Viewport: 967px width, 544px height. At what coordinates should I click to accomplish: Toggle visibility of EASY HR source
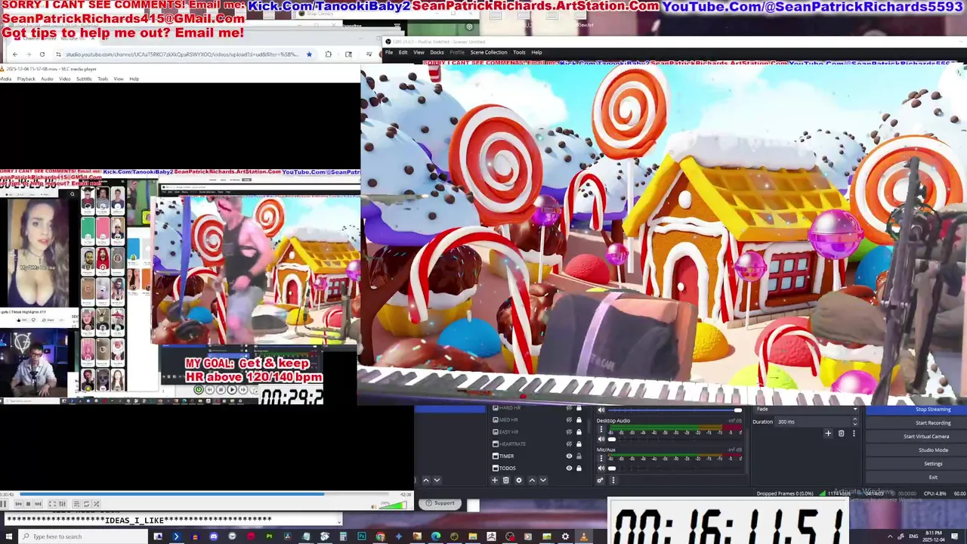569,431
